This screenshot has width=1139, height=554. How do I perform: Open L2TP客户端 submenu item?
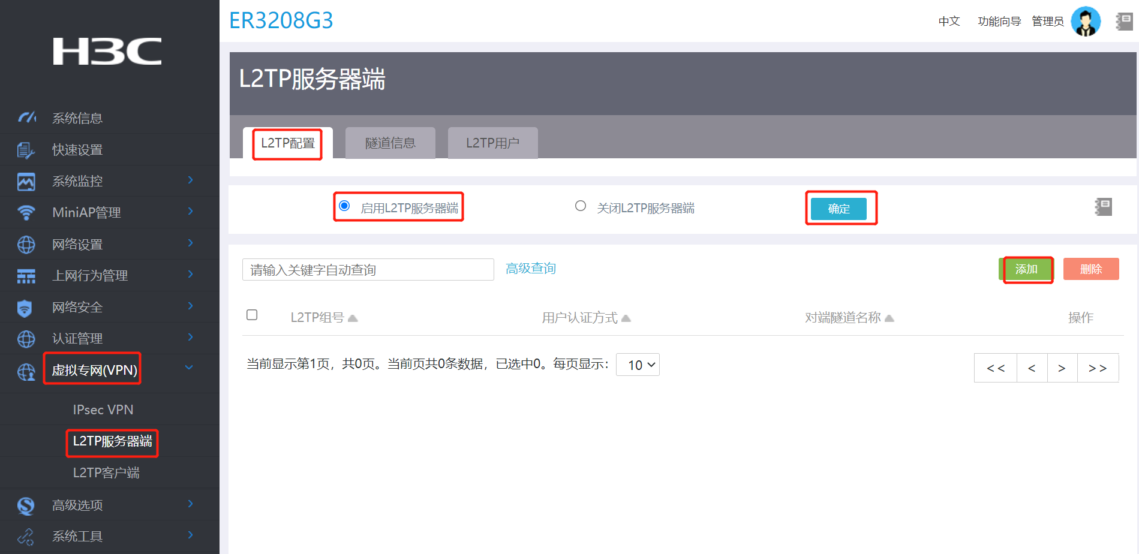pos(106,473)
